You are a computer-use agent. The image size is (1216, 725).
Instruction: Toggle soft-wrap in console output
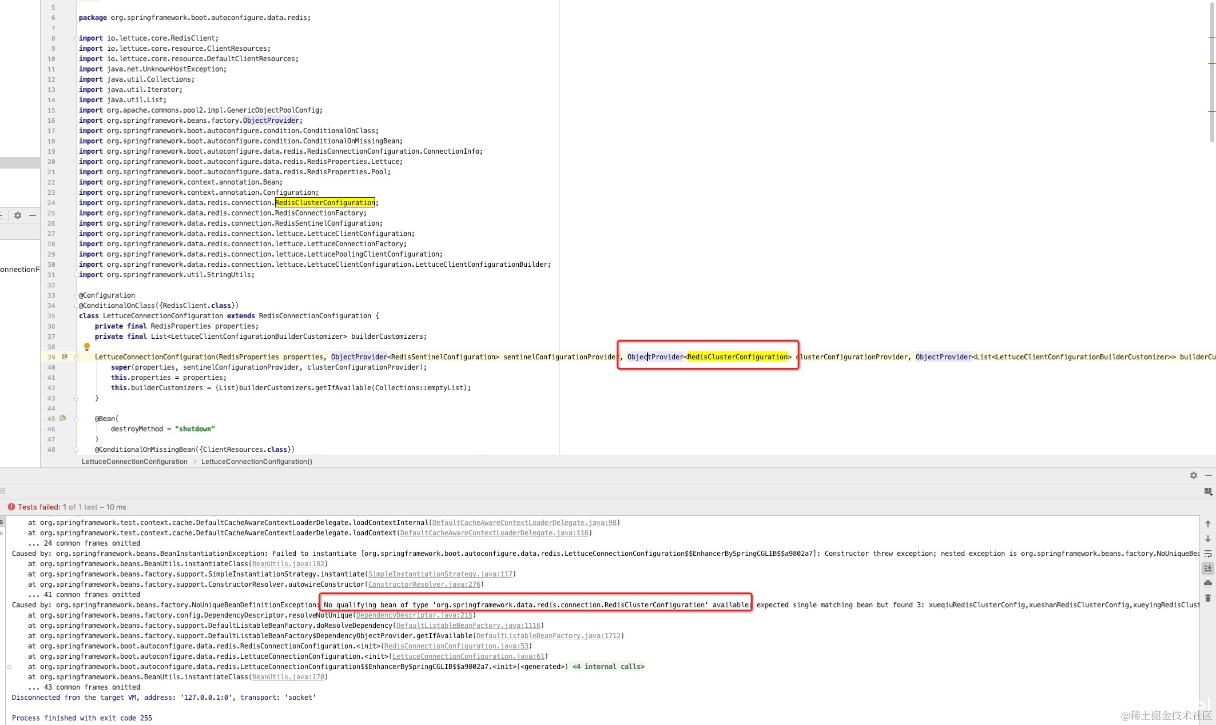pyautogui.click(x=1207, y=554)
